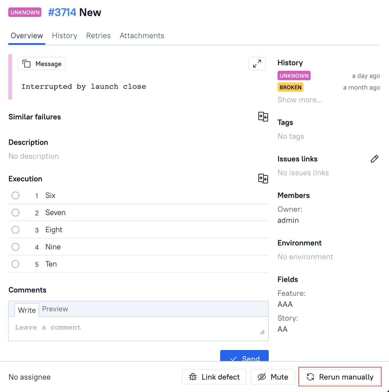Expand the status history via Show more
Viewport: 389px width, 392px height.
point(300,100)
